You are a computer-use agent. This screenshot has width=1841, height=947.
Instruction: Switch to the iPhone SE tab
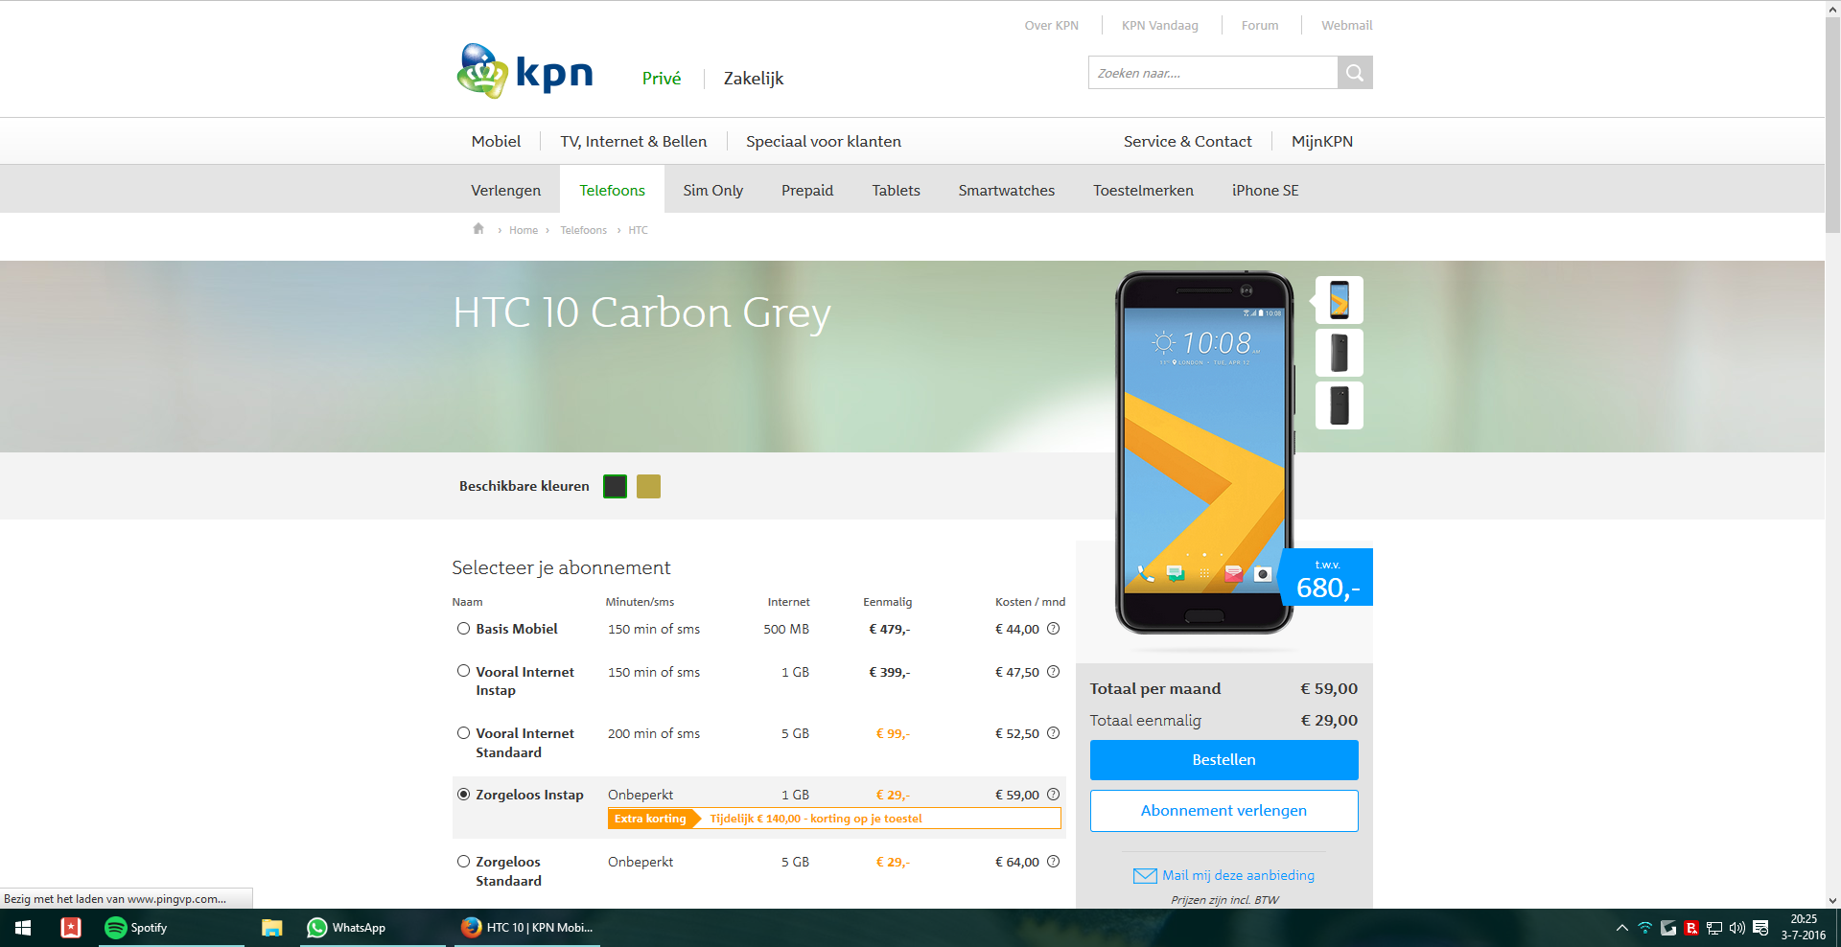click(1266, 190)
